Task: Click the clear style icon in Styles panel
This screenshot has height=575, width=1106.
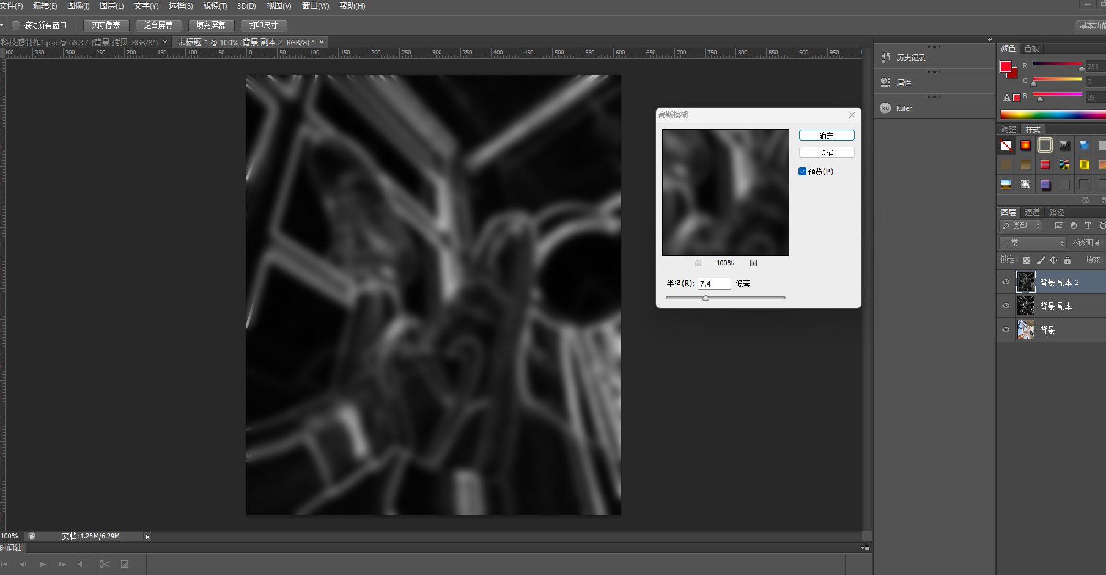Action: (x=1085, y=200)
